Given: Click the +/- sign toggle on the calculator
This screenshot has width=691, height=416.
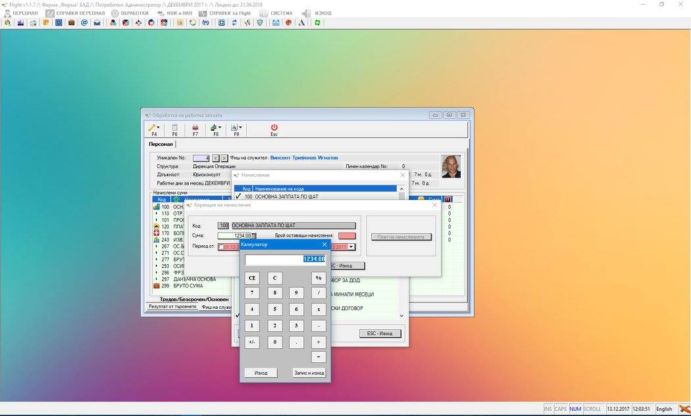Looking at the screenshot, I should pos(251,342).
